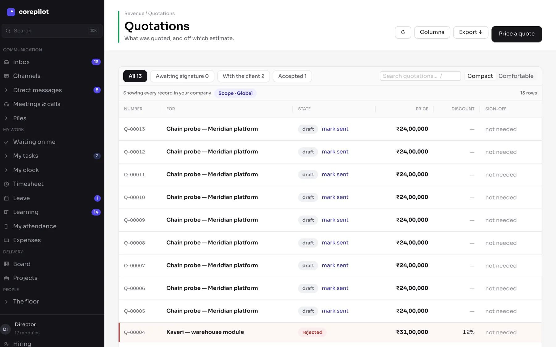556x347 pixels.
Task: Click the My attendance icon
Action: click(x=6, y=226)
